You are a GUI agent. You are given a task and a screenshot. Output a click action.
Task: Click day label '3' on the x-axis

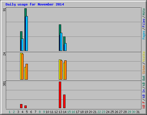point(18,112)
